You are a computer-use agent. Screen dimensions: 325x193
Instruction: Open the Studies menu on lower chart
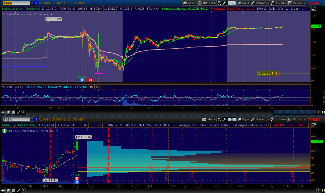point(278,119)
